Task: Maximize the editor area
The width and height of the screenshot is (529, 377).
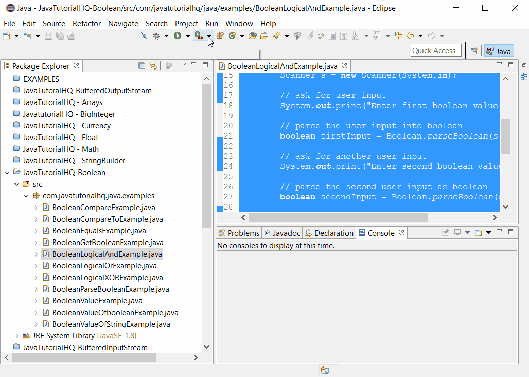Action: click(511, 65)
